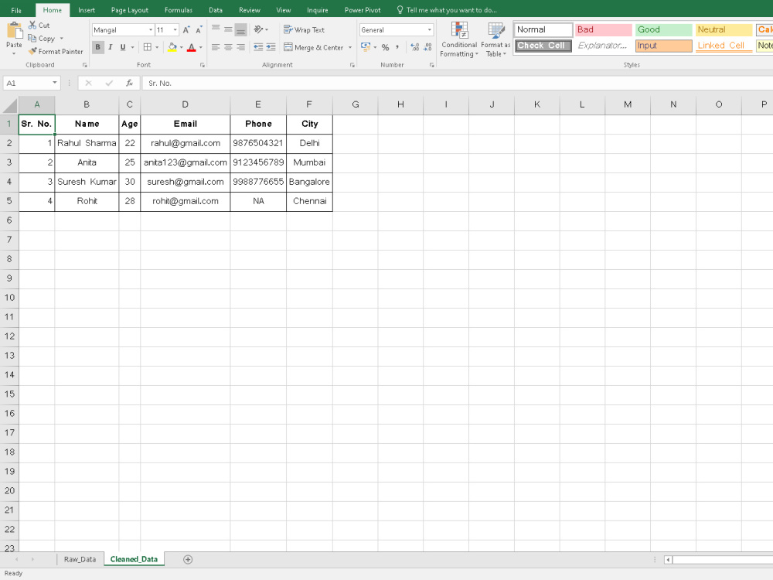Apply the borders icon
Viewport: 773px width, 580px height.
click(x=148, y=47)
